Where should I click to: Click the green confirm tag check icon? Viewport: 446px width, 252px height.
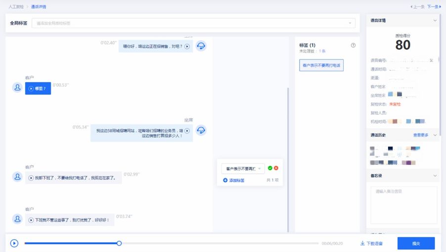click(x=270, y=168)
